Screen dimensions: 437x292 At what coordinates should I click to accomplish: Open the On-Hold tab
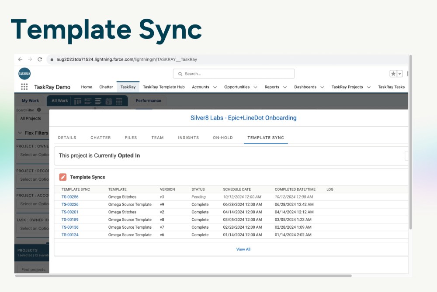pos(223,137)
